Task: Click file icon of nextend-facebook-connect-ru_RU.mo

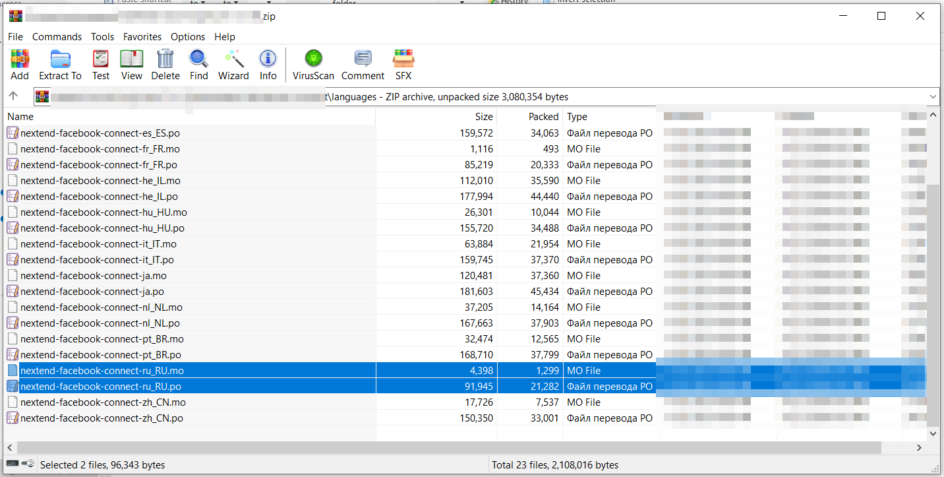Action: (x=13, y=370)
